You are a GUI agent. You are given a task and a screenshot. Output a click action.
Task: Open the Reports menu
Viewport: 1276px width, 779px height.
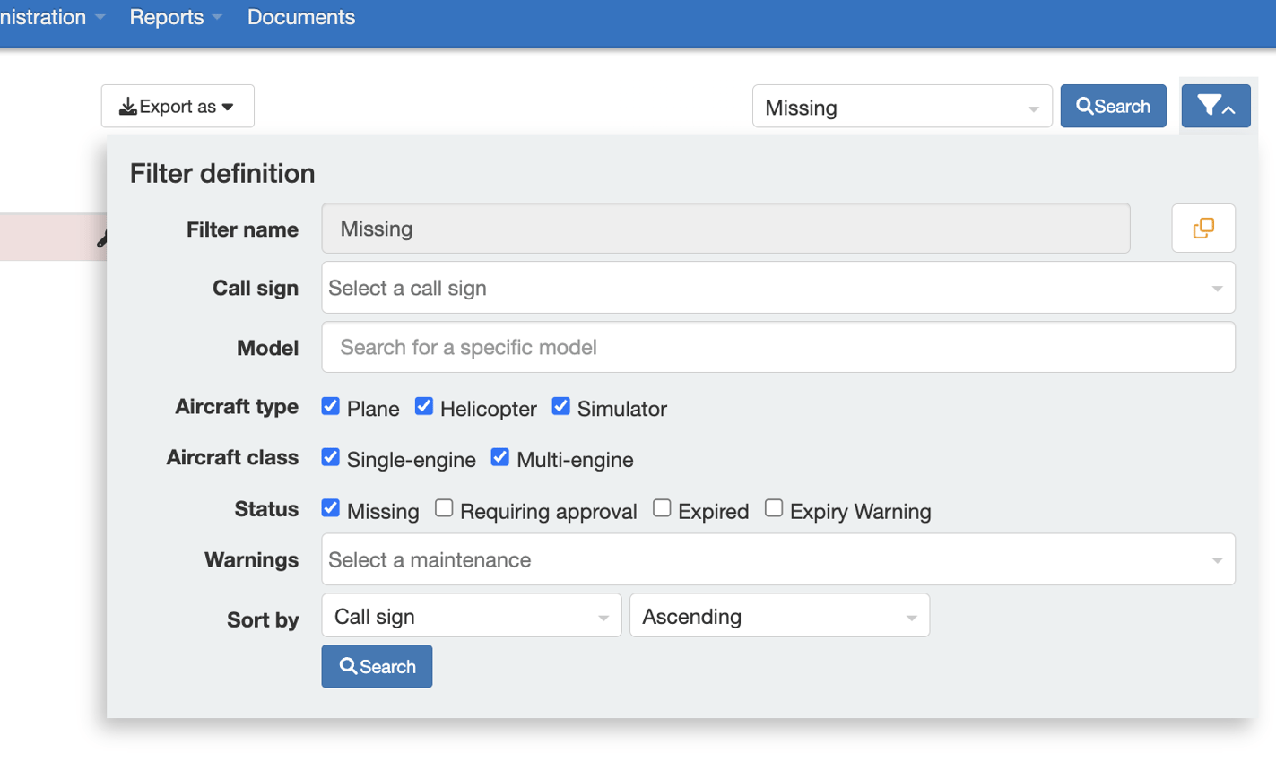pyautogui.click(x=166, y=17)
